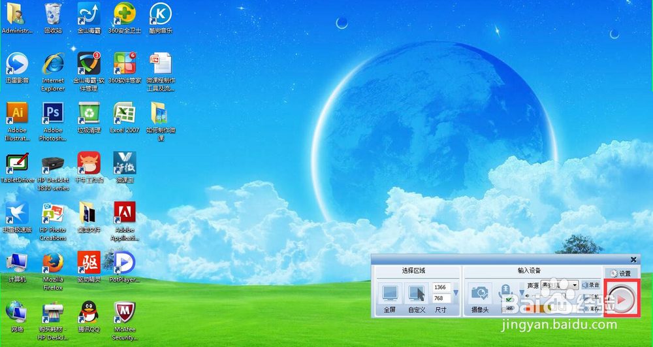Launch PotPlayer shortcut
The height and width of the screenshot is (347, 653).
[125, 267]
